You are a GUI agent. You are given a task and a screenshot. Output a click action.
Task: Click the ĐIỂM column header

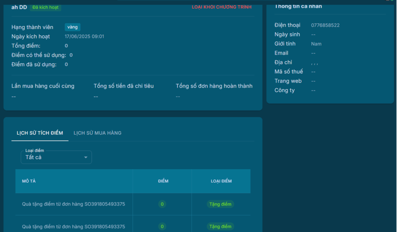[163, 181]
